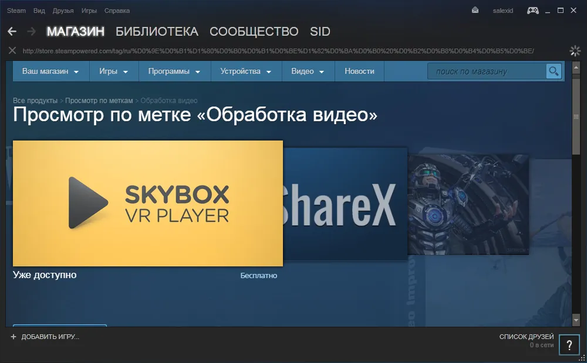Screen dimensions: 587x363
Task: Open the "Справка" menu
Action: coord(117,11)
